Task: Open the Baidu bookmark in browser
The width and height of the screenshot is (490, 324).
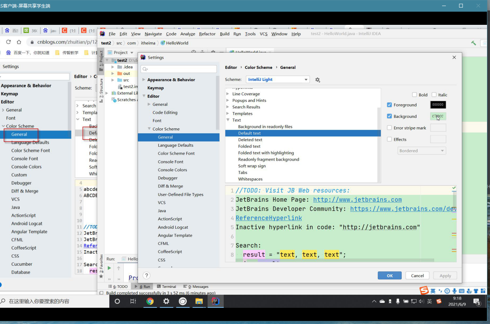Action: click(x=28, y=53)
